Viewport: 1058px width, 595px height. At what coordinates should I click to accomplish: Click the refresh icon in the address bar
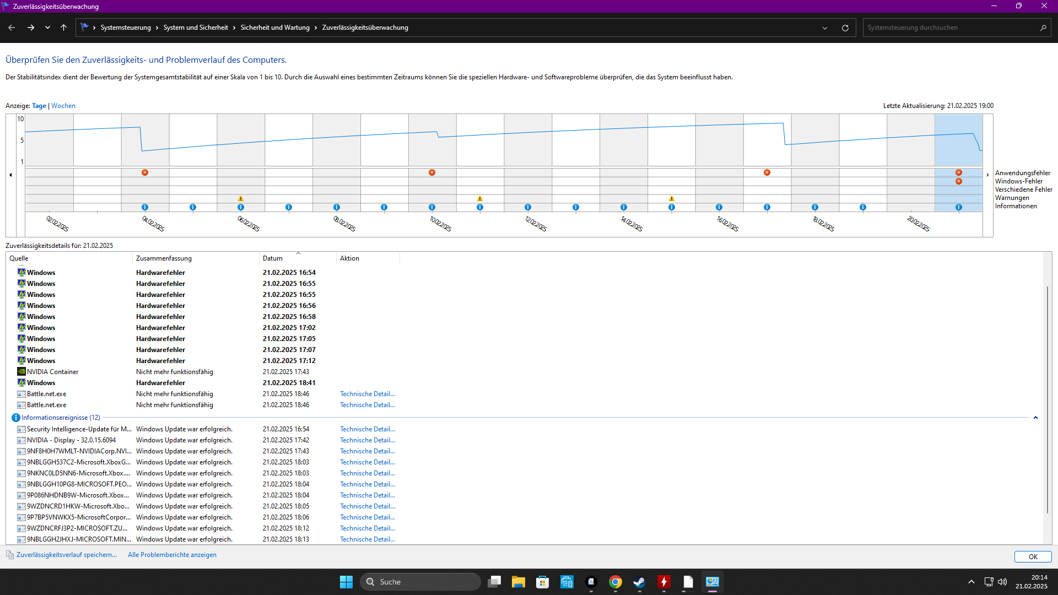845,28
